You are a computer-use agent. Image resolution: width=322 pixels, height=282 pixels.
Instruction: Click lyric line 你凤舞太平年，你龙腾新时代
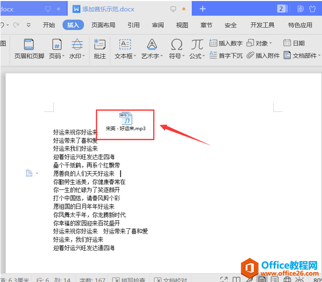pos(89,215)
